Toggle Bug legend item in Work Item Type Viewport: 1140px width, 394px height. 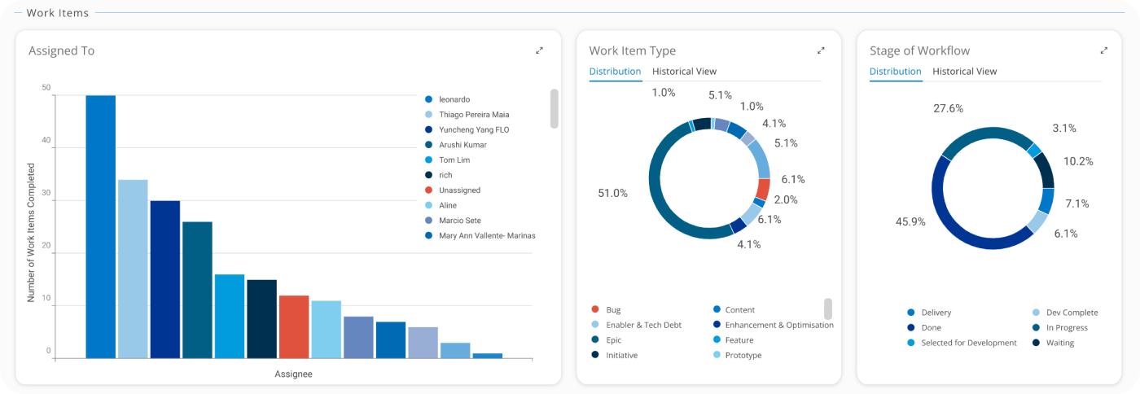point(613,310)
